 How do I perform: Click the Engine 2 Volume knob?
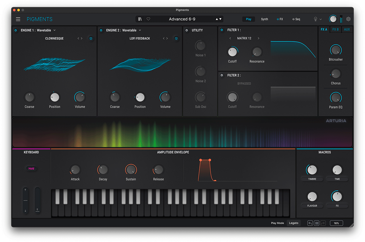point(165,97)
